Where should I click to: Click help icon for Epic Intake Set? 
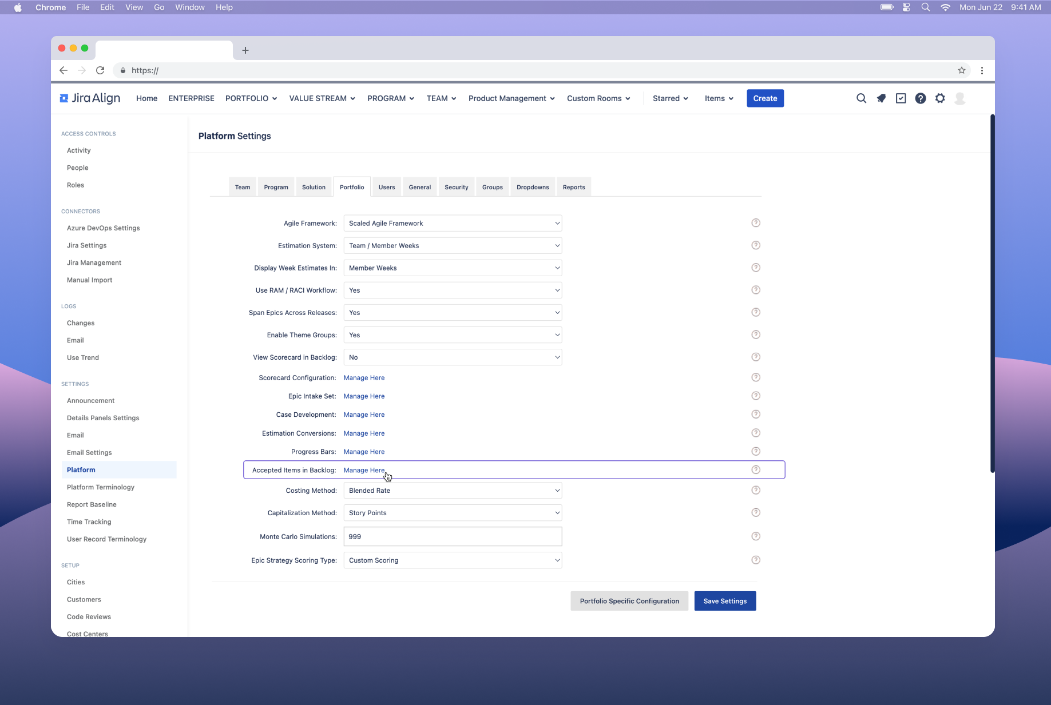pyautogui.click(x=756, y=396)
